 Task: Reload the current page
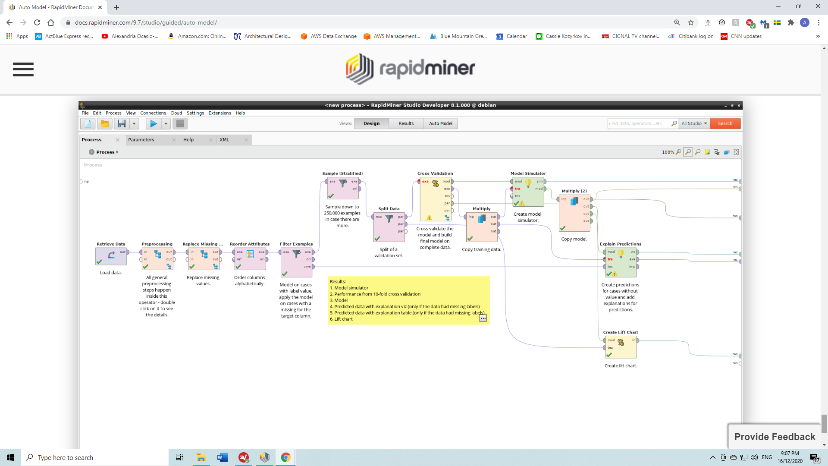tap(37, 22)
